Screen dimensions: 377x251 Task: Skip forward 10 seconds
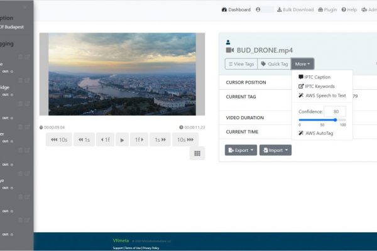pyautogui.click(x=185, y=140)
